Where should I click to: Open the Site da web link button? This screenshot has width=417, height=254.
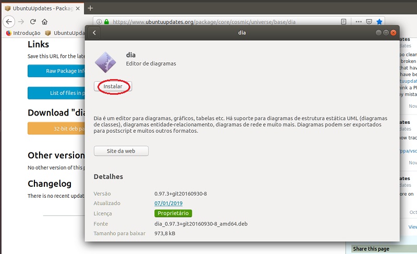(x=121, y=151)
